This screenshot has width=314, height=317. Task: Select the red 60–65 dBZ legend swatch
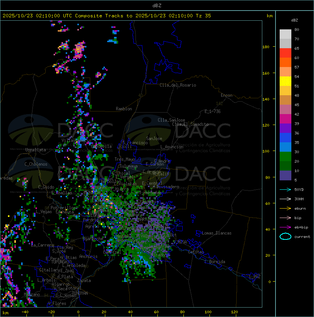285,53
